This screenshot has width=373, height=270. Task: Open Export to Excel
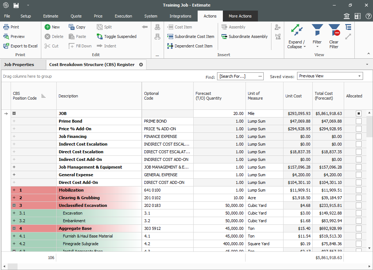tap(20, 46)
